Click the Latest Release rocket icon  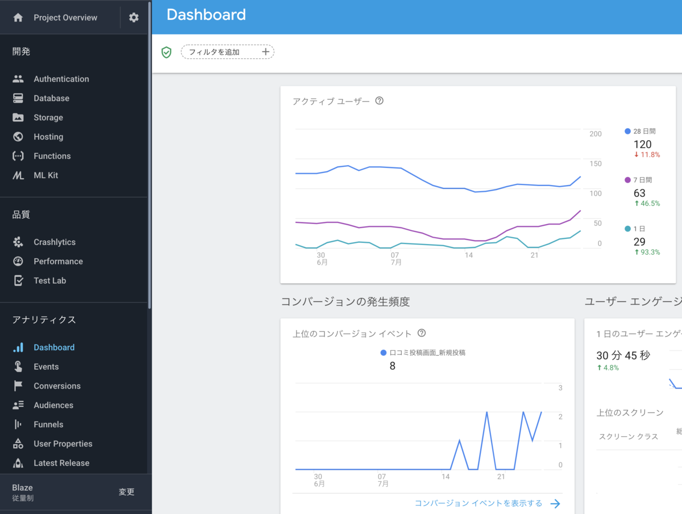18,463
